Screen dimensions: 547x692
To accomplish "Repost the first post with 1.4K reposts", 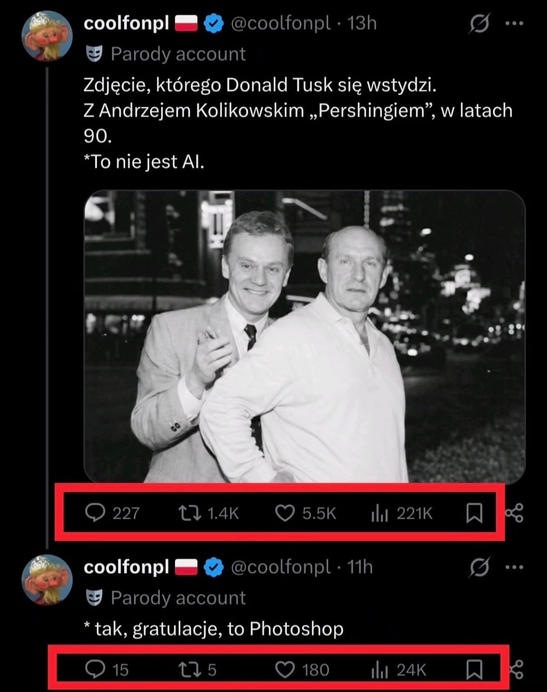I will 190,513.
